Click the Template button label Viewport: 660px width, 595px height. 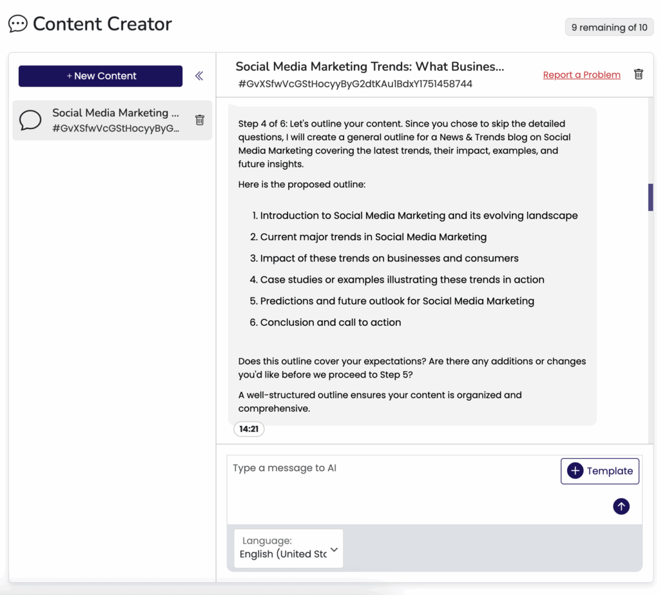(x=610, y=470)
